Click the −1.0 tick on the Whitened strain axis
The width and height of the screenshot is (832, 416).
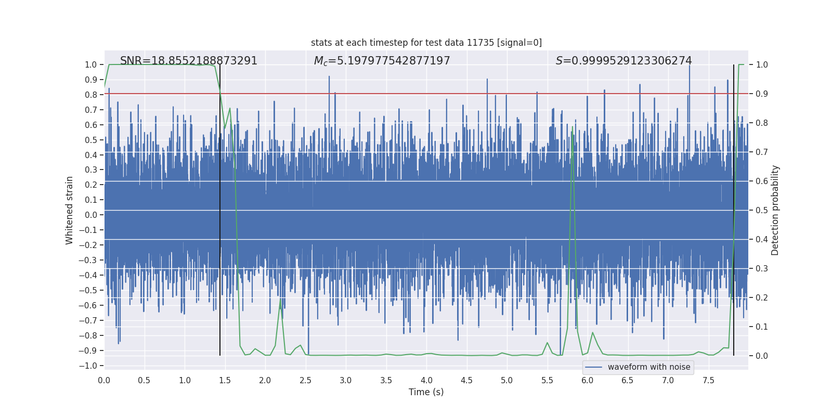point(88,366)
